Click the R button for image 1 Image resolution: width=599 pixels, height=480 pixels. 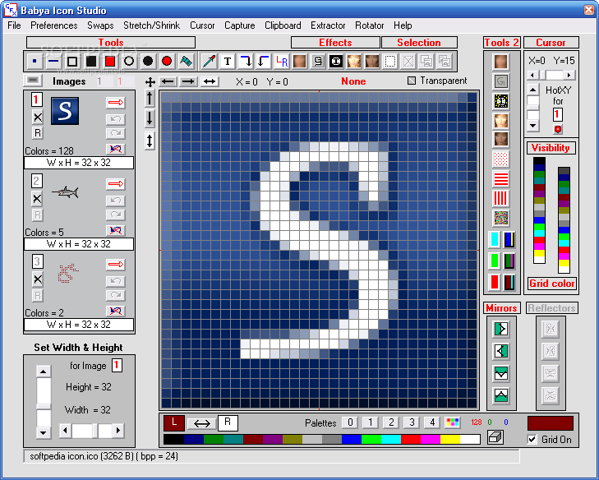[x=38, y=133]
